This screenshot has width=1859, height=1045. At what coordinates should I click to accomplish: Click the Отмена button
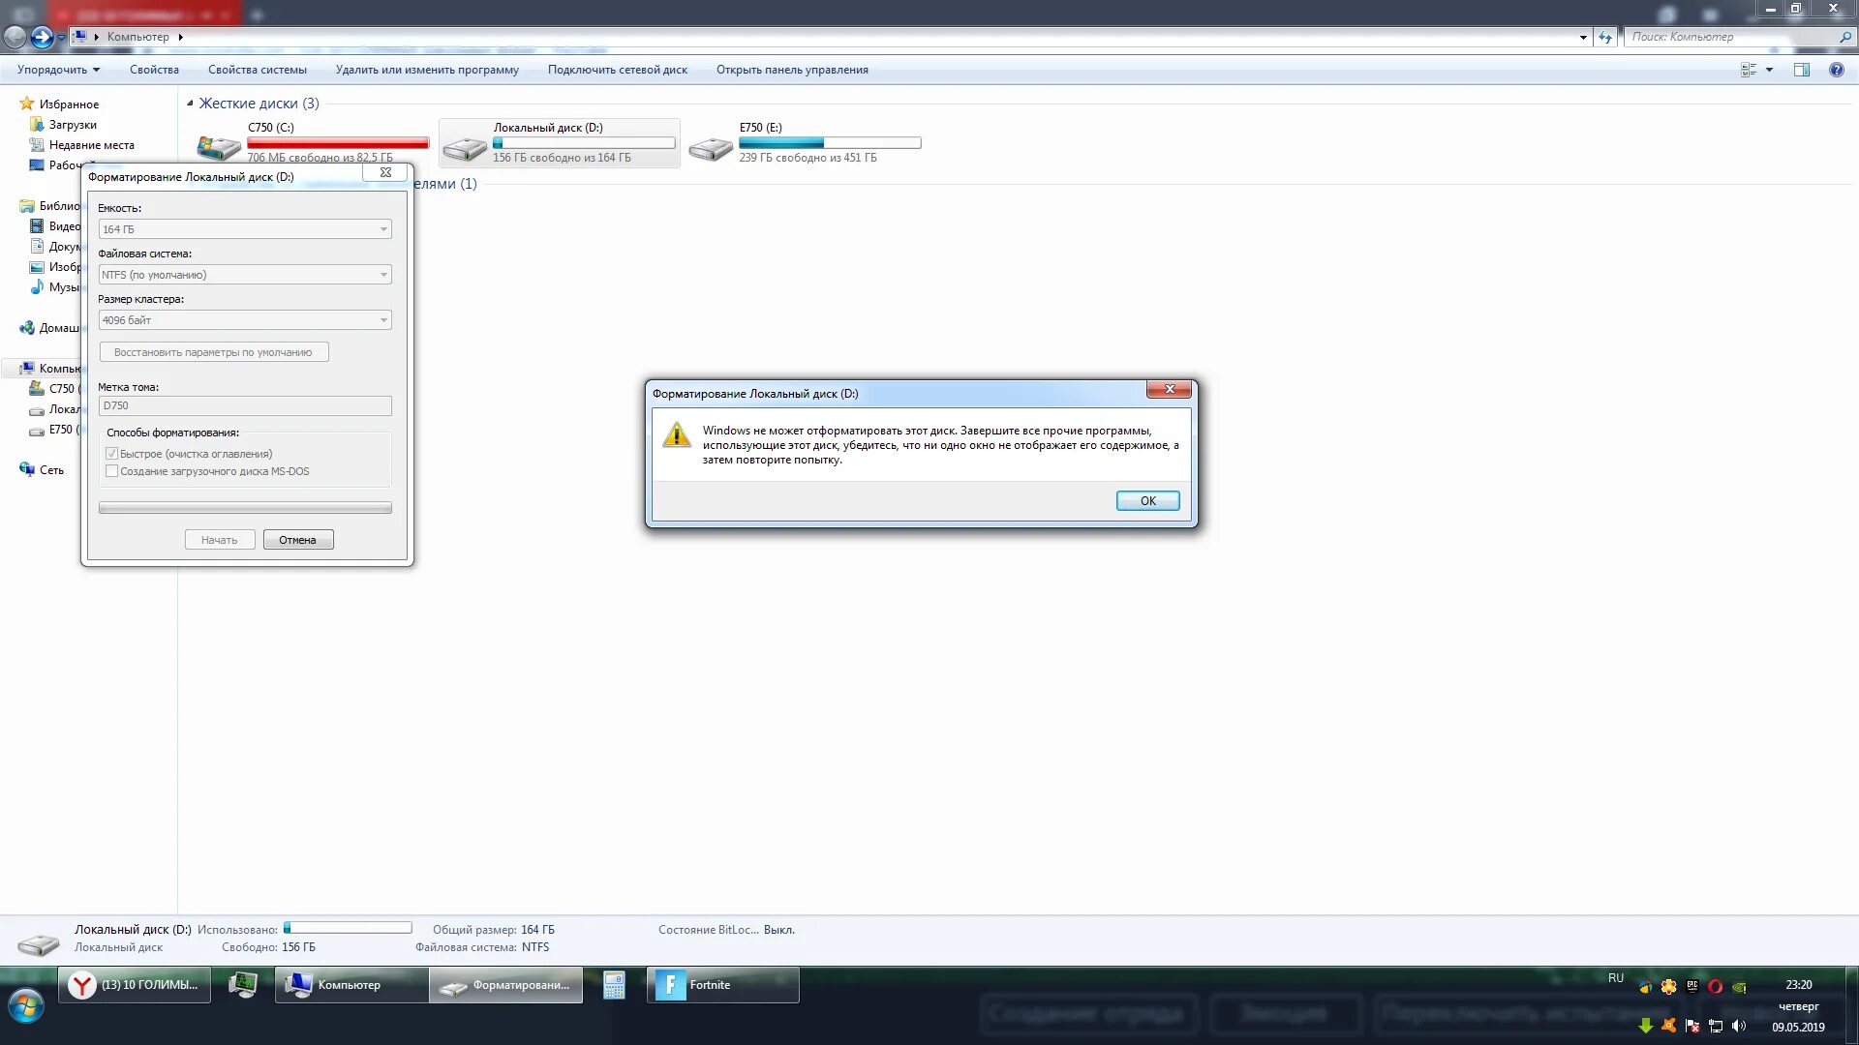(297, 540)
